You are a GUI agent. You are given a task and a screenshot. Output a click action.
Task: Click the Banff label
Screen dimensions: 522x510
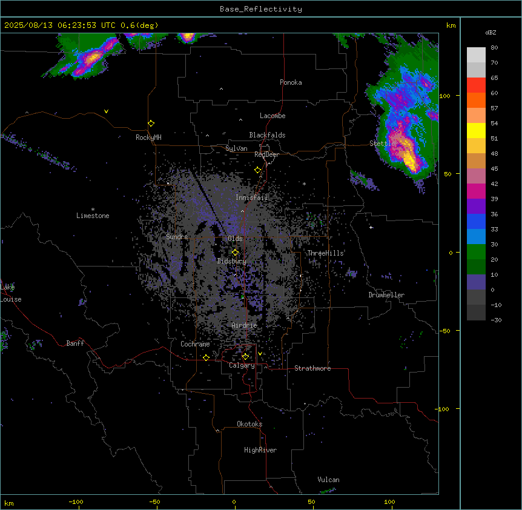(x=75, y=343)
